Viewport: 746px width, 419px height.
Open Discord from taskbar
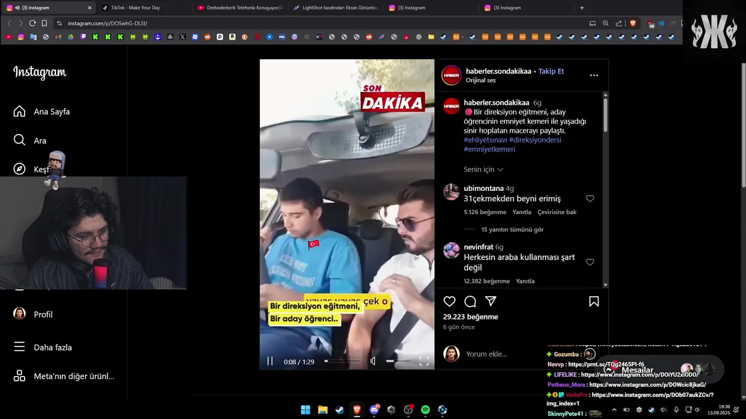374,410
